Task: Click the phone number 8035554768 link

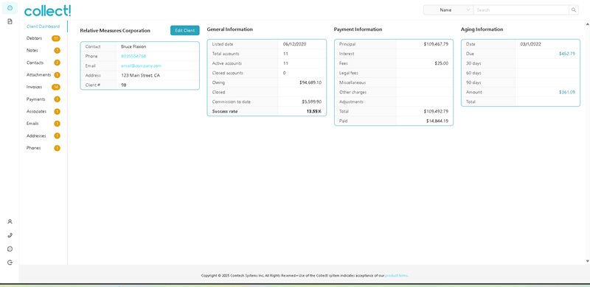Action: point(133,56)
